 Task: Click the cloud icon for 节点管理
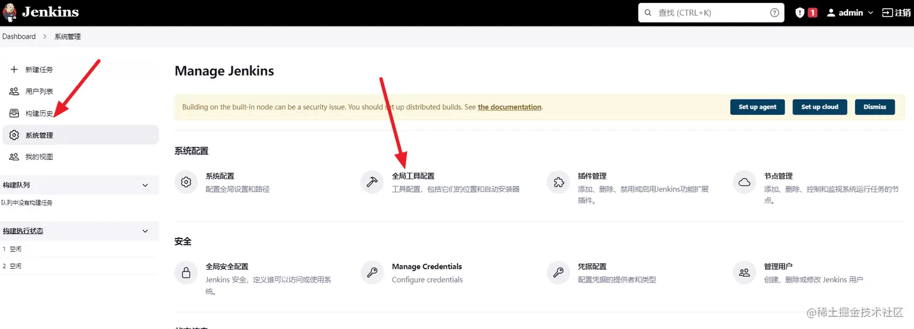tap(745, 182)
